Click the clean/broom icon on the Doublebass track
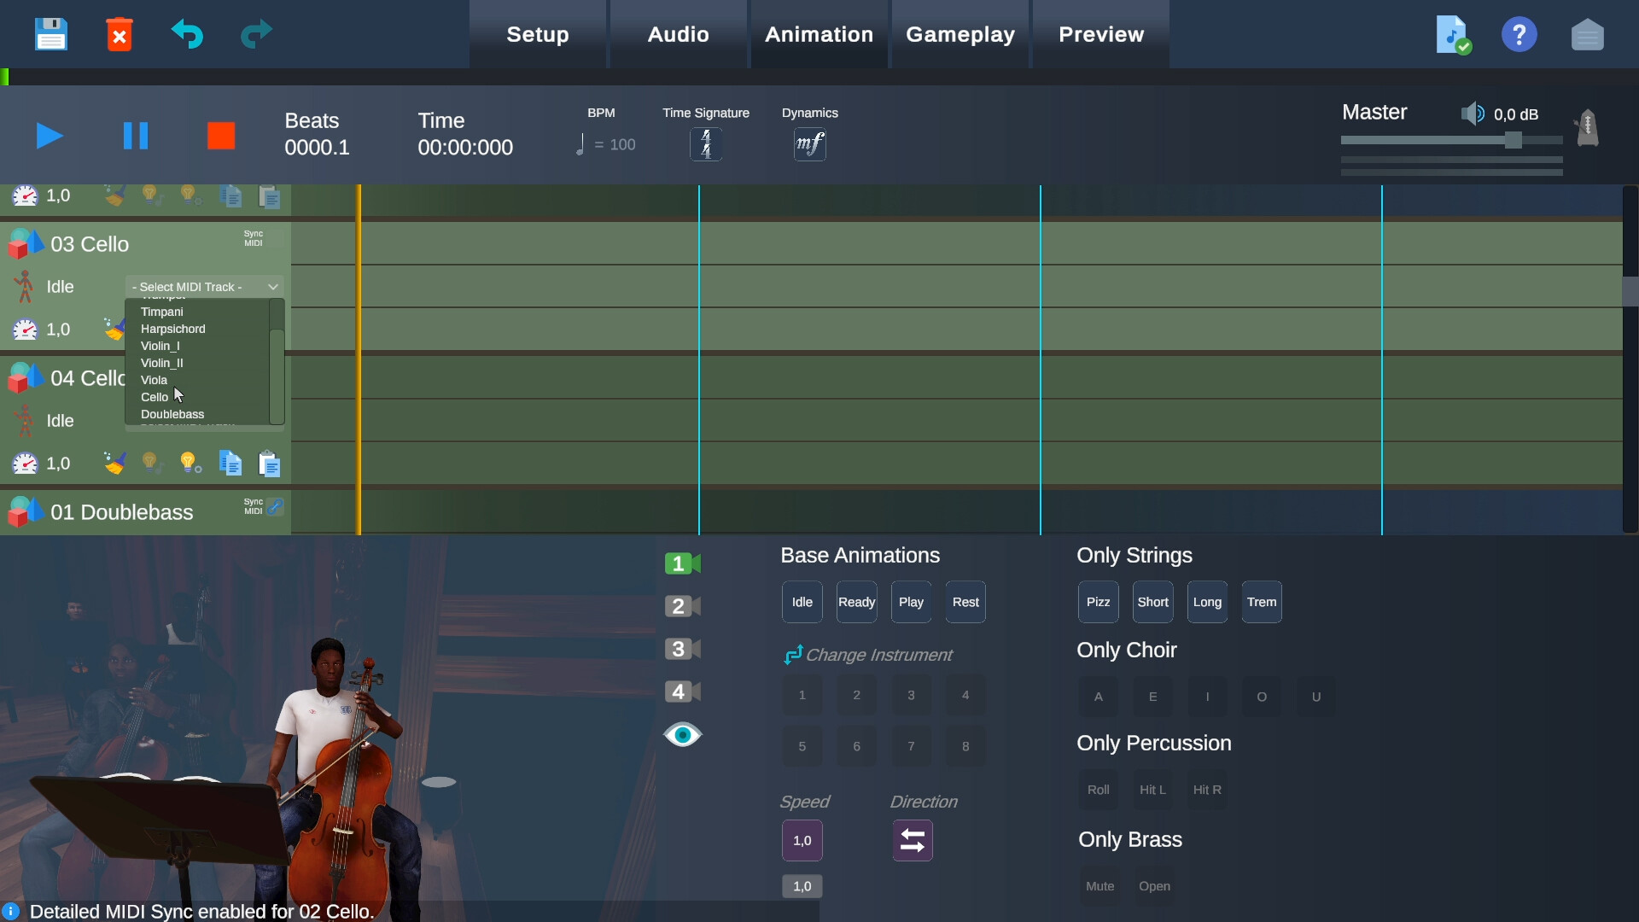 [x=115, y=462]
